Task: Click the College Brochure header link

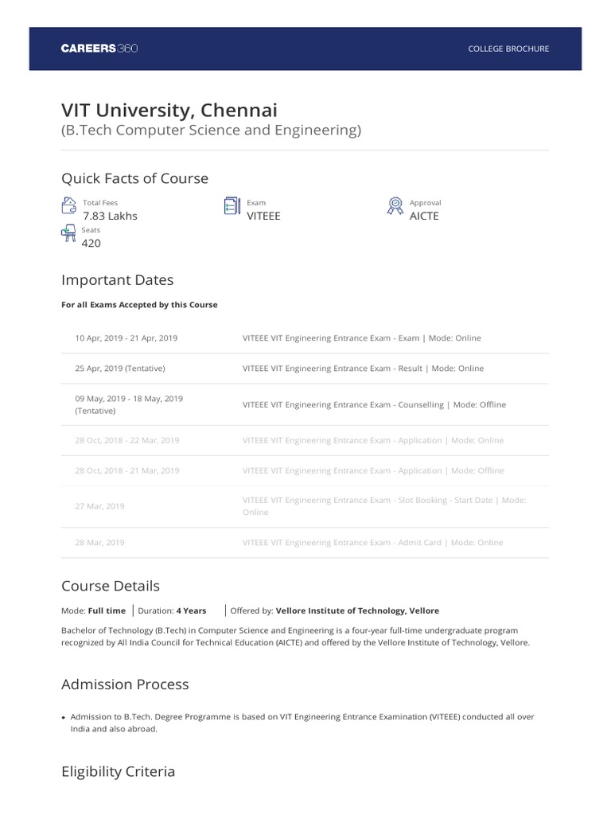Action: 508,49
